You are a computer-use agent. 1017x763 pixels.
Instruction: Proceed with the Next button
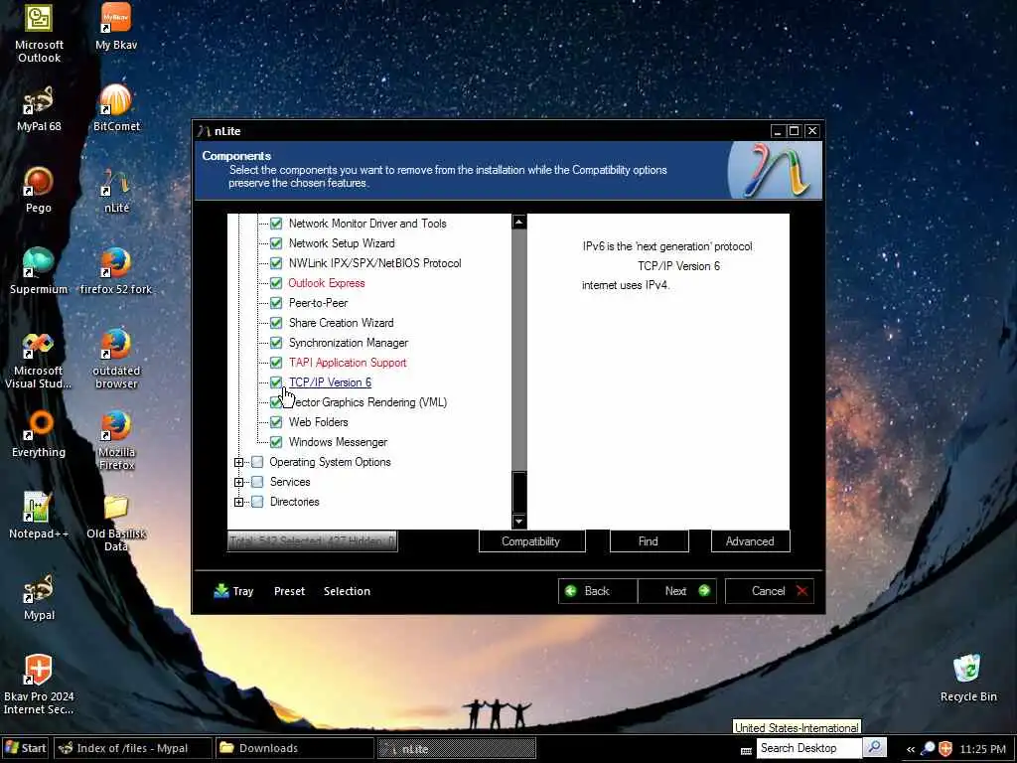[677, 591]
